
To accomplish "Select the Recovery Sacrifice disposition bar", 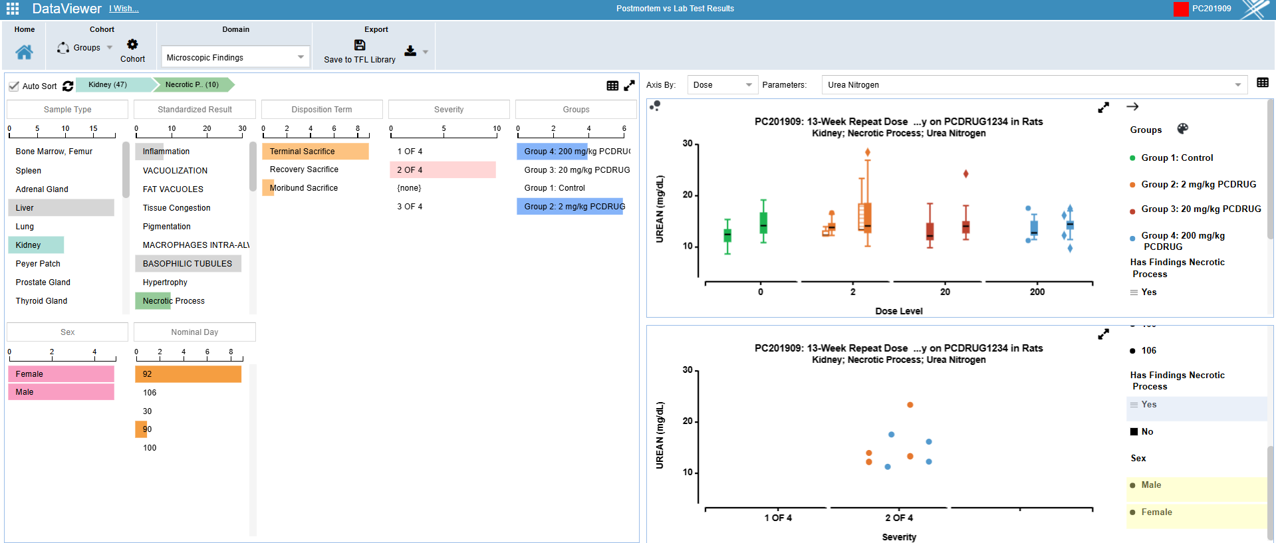I will (304, 169).
